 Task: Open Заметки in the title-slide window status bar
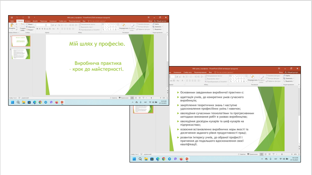pos(114,98)
